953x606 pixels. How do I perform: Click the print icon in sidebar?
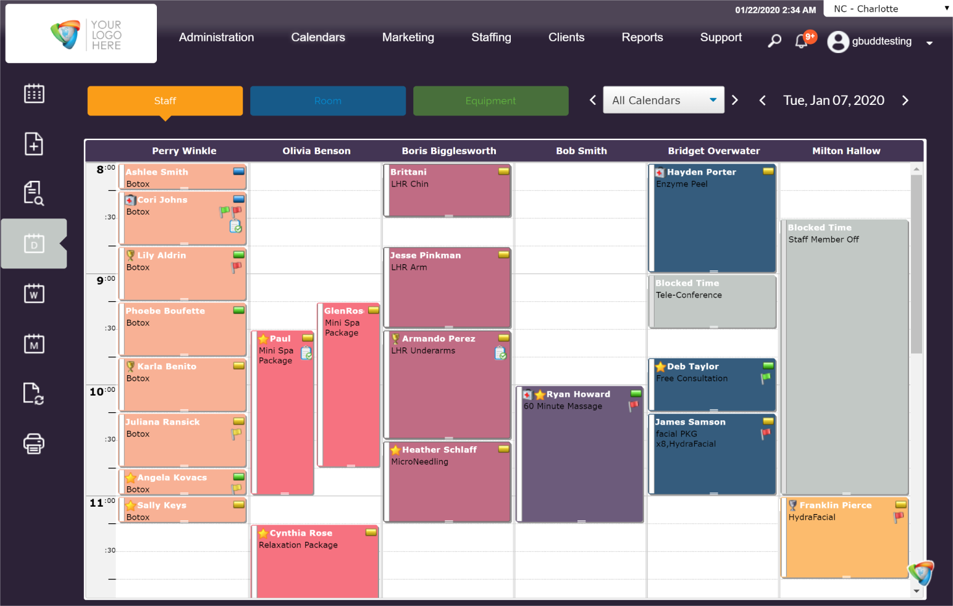click(34, 444)
